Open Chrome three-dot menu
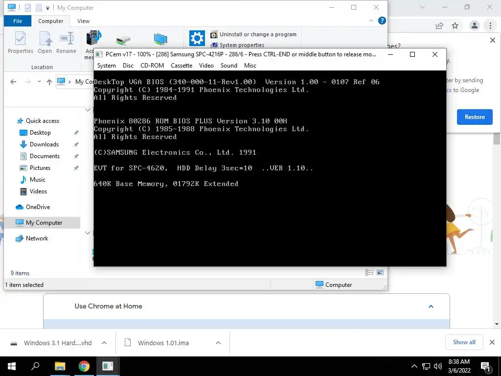This screenshot has height=376, width=501. click(x=490, y=25)
